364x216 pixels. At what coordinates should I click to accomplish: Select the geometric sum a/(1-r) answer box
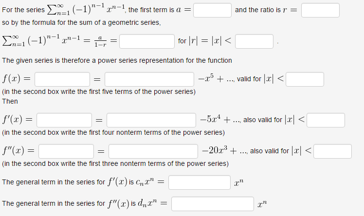(146, 41)
